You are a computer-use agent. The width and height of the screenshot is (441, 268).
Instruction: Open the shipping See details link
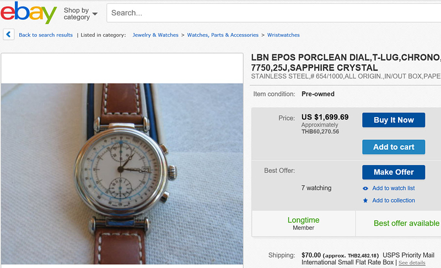point(412,263)
